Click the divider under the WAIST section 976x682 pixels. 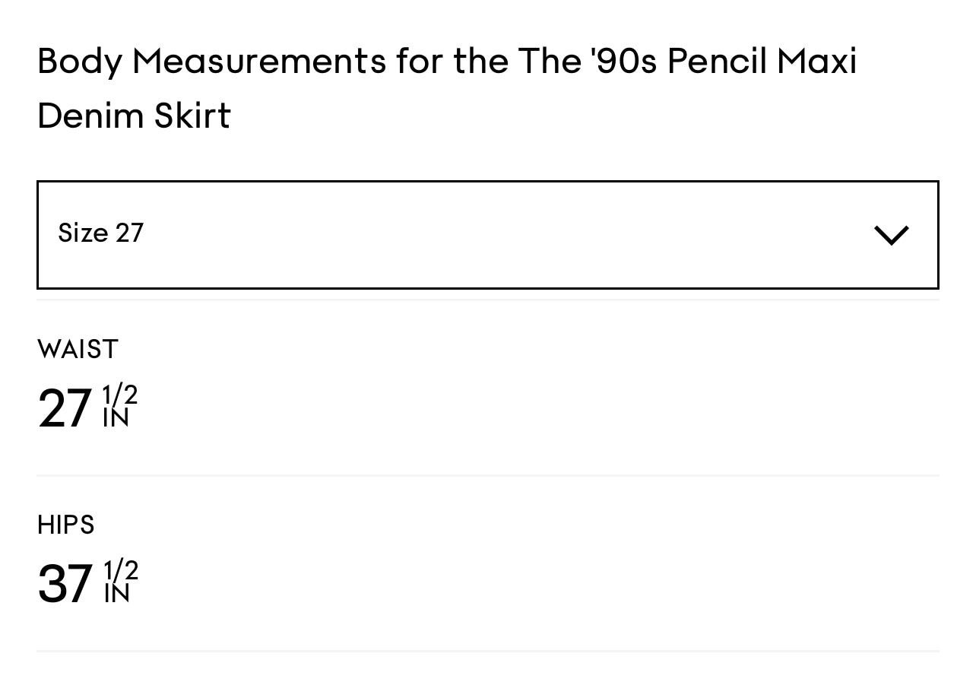click(488, 475)
